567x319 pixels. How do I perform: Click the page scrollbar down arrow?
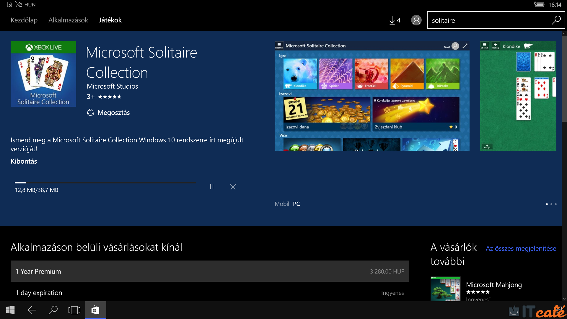click(564, 299)
